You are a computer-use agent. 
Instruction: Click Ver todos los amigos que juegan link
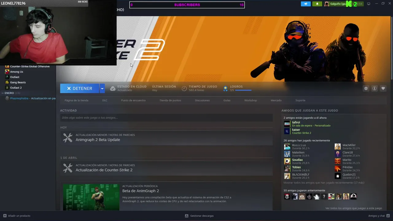pyautogui.click(x=354, y=208)
